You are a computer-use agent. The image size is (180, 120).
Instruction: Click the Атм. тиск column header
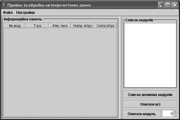coord(60,26)
